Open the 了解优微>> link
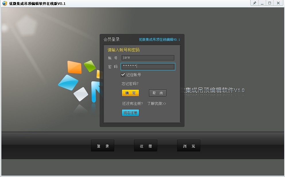285x177 pixels. click(156, 103)
